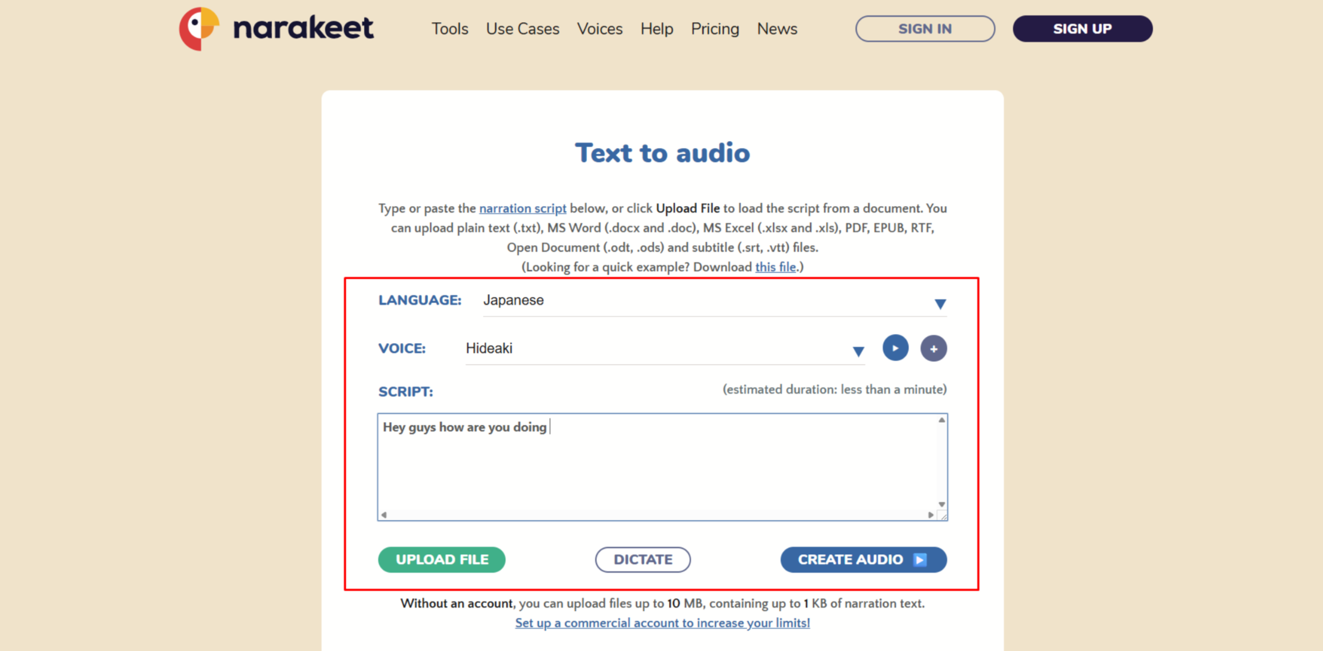Click the script box up scroll arrow
1323x651 pixels.
[x=942, y=420]
